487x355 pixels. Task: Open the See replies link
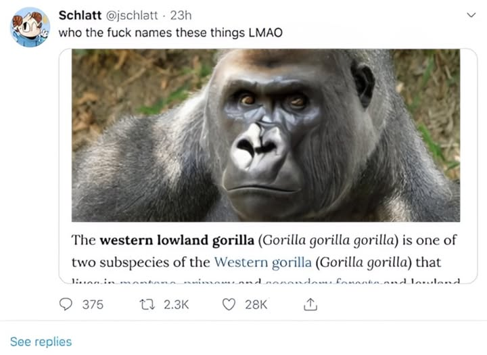coord(41,341)
